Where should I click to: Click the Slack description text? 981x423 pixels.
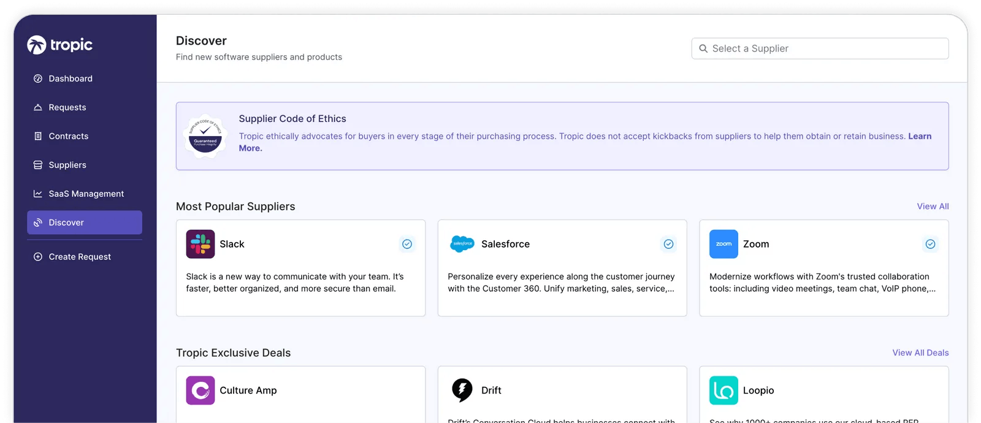(x=295, y=283)
